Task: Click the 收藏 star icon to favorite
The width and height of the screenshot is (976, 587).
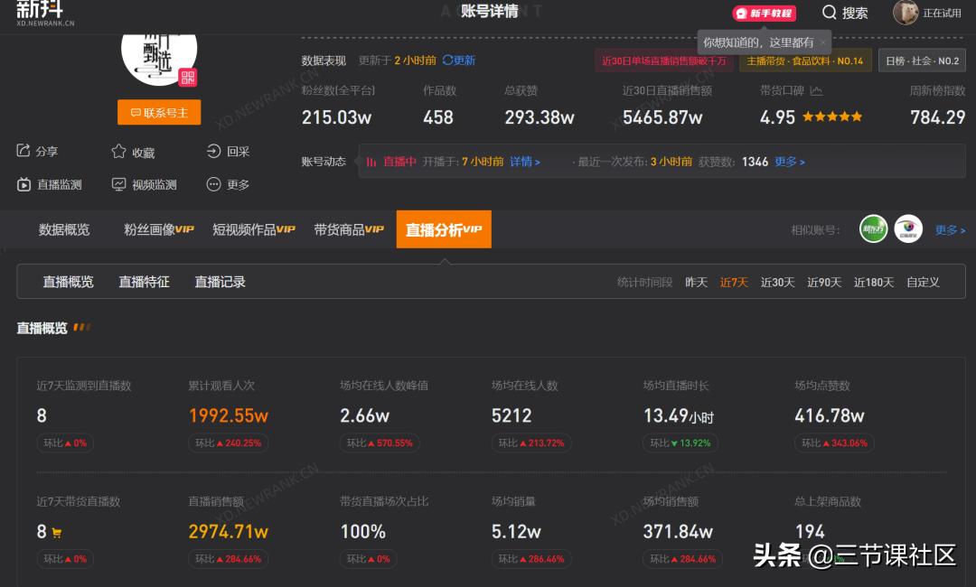Action: pyautogui.click(x=117, y=152)
